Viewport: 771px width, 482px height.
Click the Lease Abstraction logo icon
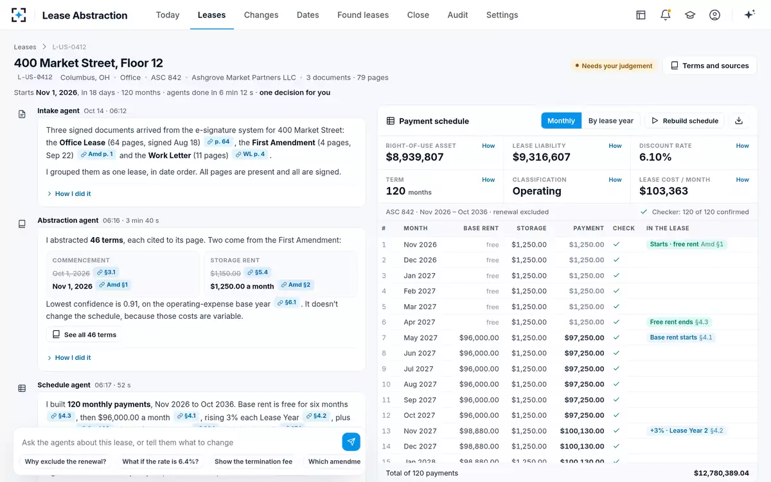[19, 15]
